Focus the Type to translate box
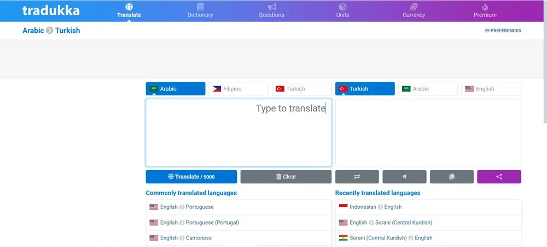The width and height of the screenshot is (547, 247). [238, 132]
